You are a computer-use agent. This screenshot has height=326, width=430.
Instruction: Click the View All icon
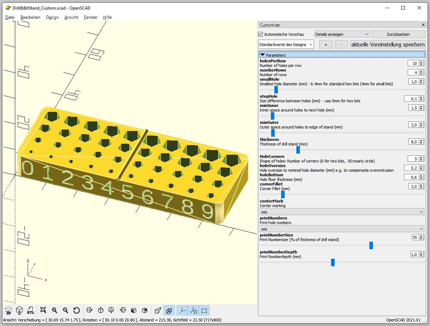[x=43, y=310]
